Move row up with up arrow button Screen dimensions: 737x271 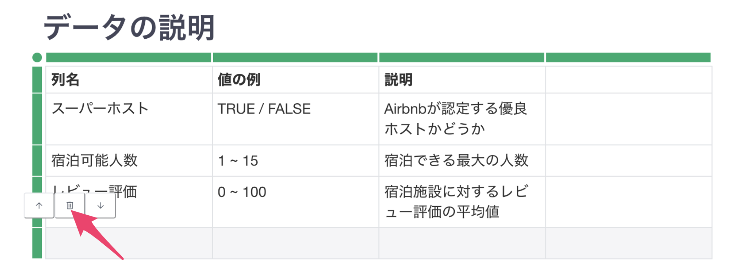coord(39,205)
